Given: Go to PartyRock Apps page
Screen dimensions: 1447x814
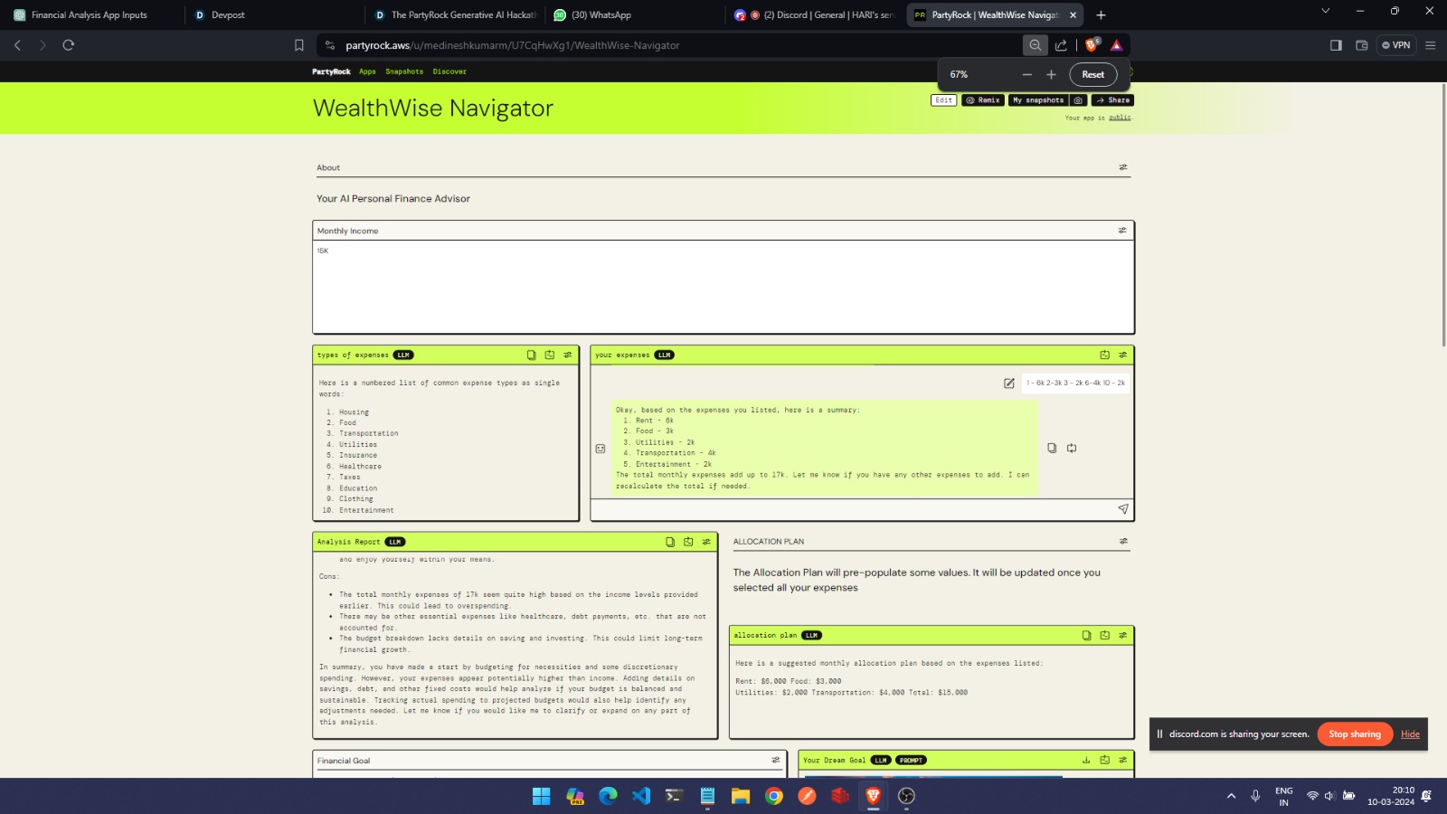Looking at the screenshot, I should [367, 71].
